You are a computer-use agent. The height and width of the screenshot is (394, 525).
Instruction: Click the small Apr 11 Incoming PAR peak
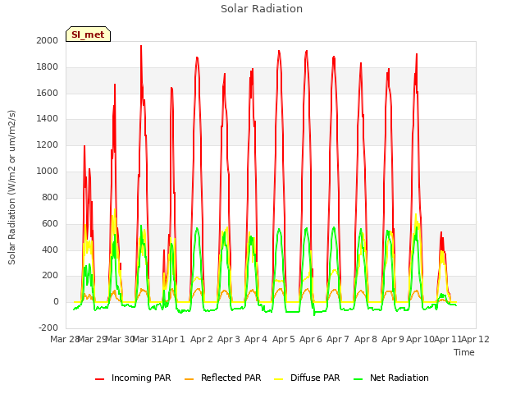pos(441,232)
